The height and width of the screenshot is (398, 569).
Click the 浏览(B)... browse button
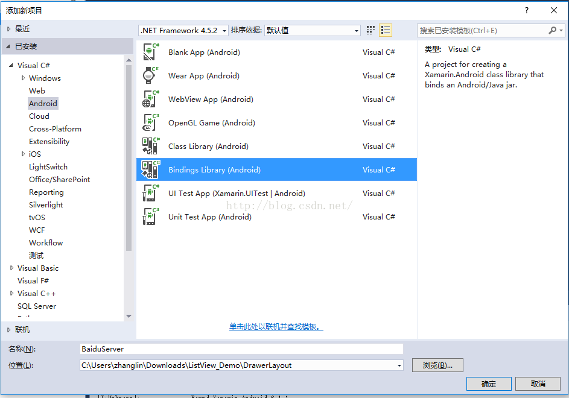[x=437, y=365]
